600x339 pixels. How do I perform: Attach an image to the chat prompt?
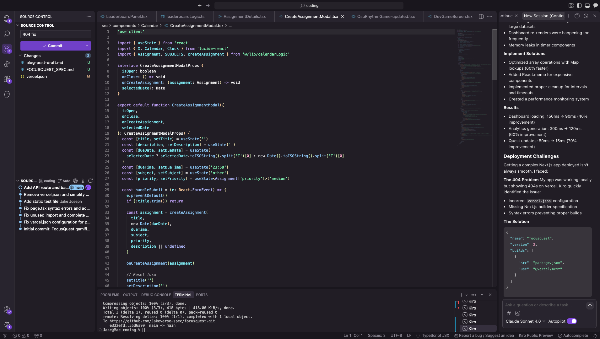518,313
